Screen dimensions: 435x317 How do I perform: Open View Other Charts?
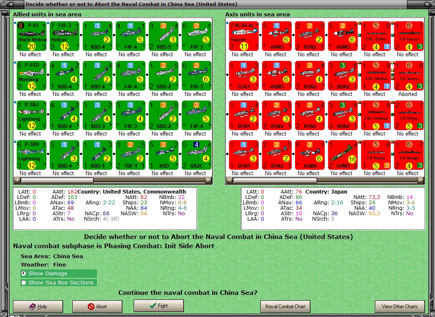(x=400, y=307)
